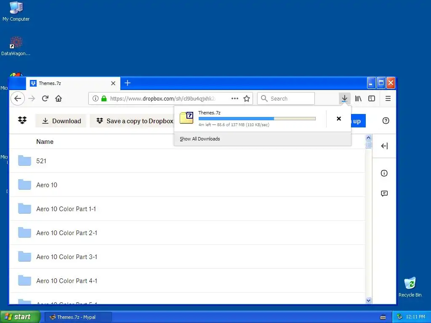This screenshot has width=431, height=323.
Task: Click into the browser Search box
Action: [286, 98]
